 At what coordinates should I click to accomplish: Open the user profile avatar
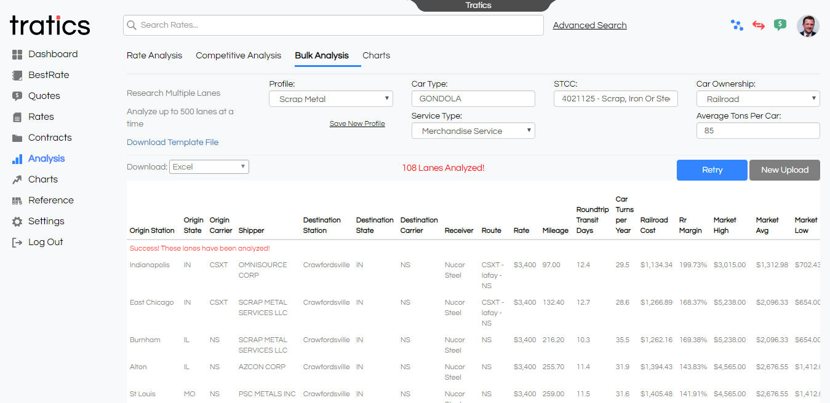808,26
